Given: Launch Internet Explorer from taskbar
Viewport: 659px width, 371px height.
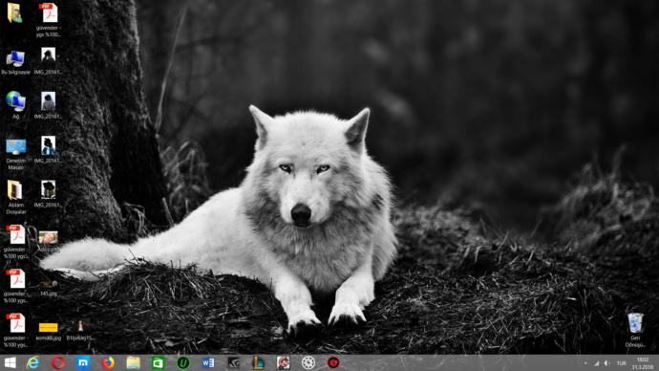Looking at the screenshot, I should tap(33, 362).
